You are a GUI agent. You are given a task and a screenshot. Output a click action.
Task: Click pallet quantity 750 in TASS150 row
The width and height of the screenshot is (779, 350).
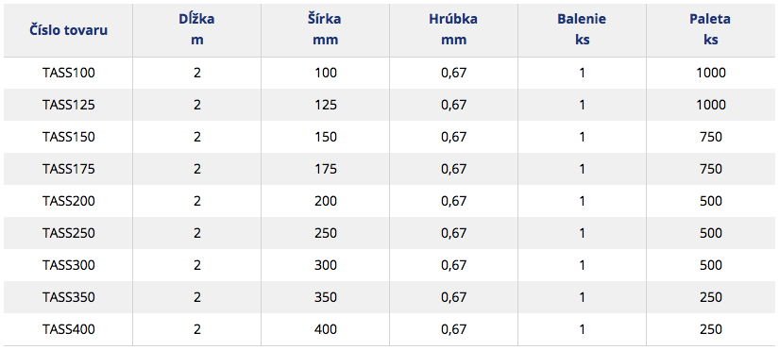coord(711,137)
